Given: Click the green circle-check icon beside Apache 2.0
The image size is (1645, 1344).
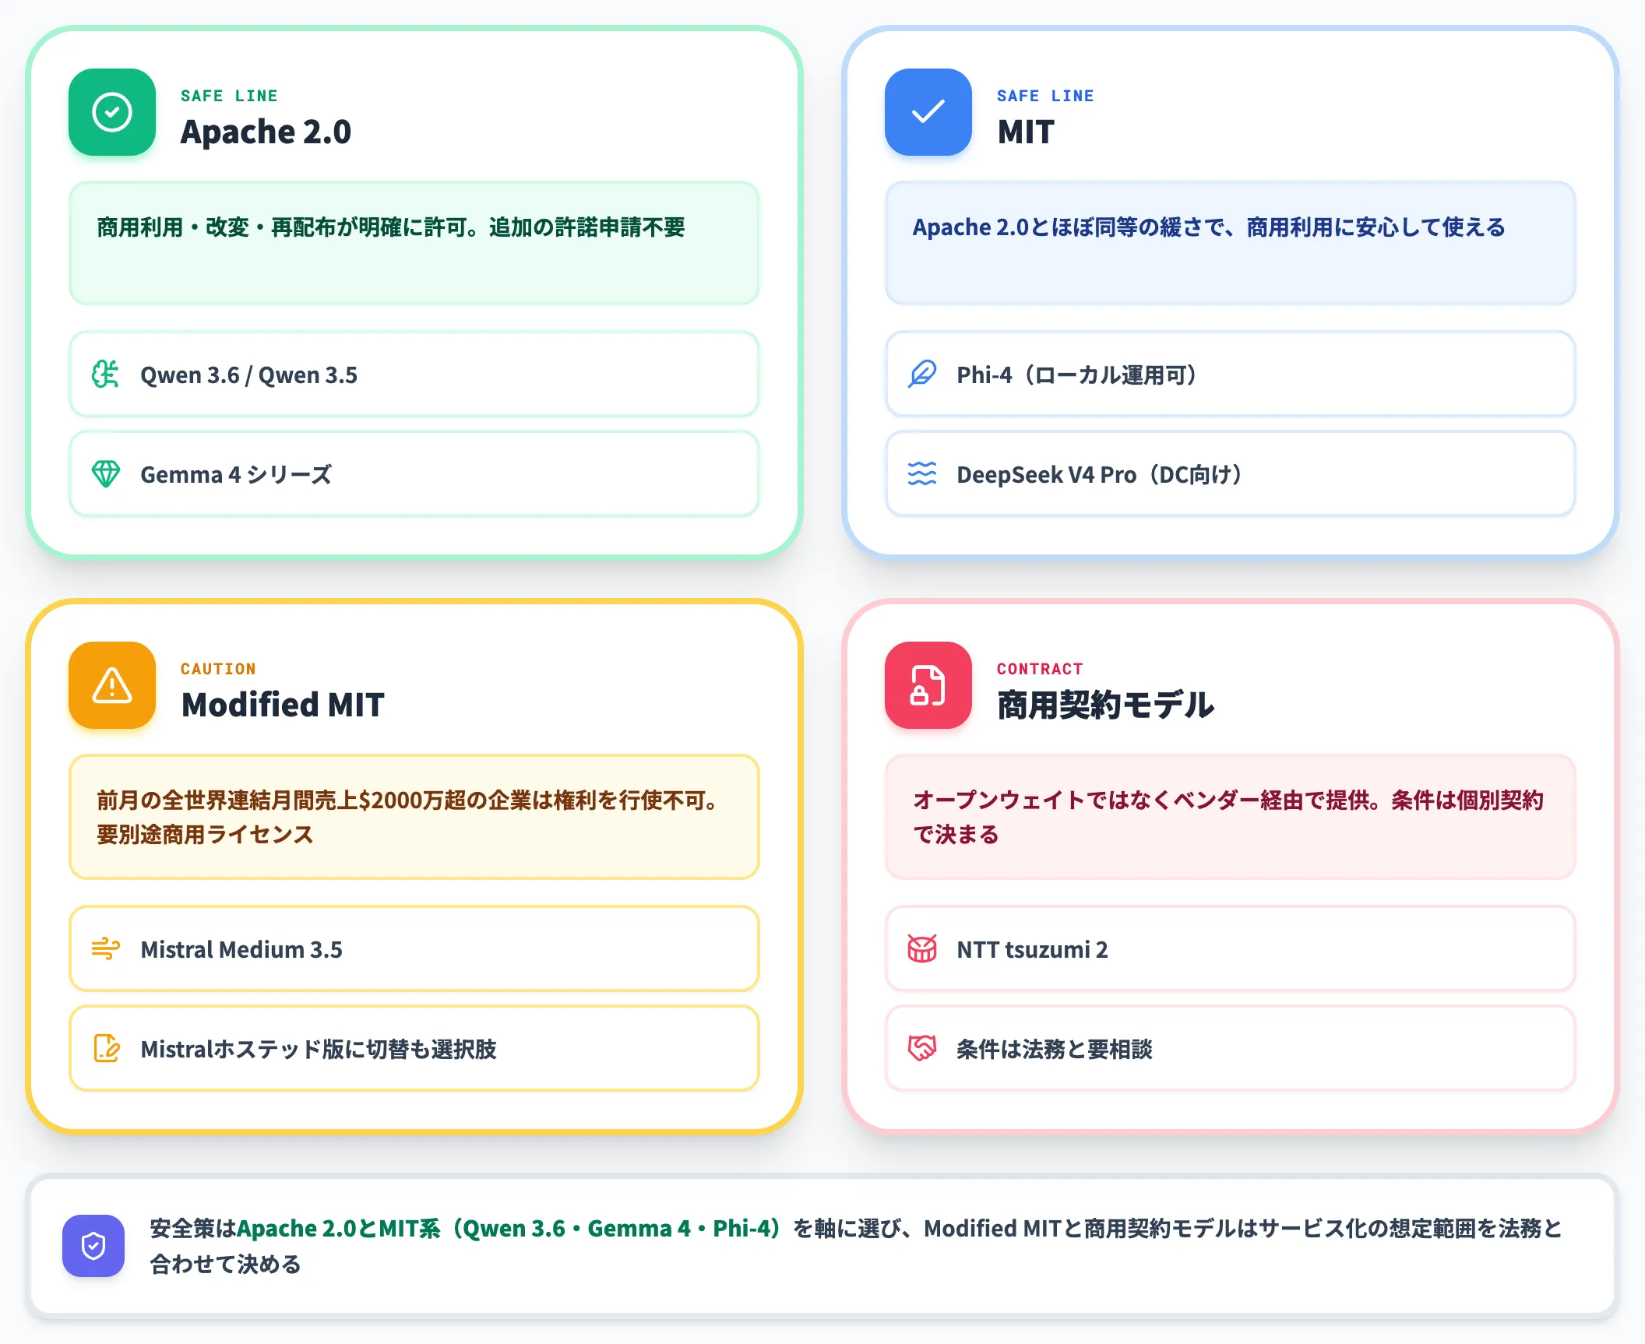Looking at the screenshot, I should [112, 112].
